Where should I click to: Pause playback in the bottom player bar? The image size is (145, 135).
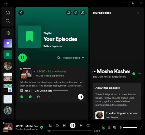pos(72,126)
